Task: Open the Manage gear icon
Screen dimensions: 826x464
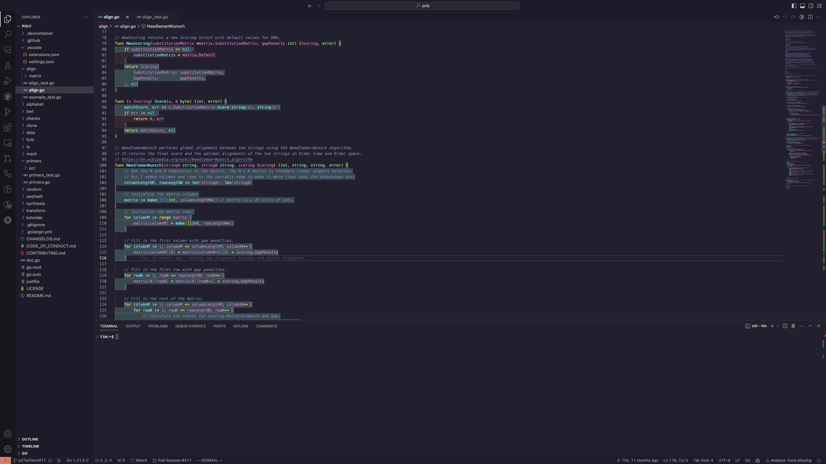Action: coord(8,449)
